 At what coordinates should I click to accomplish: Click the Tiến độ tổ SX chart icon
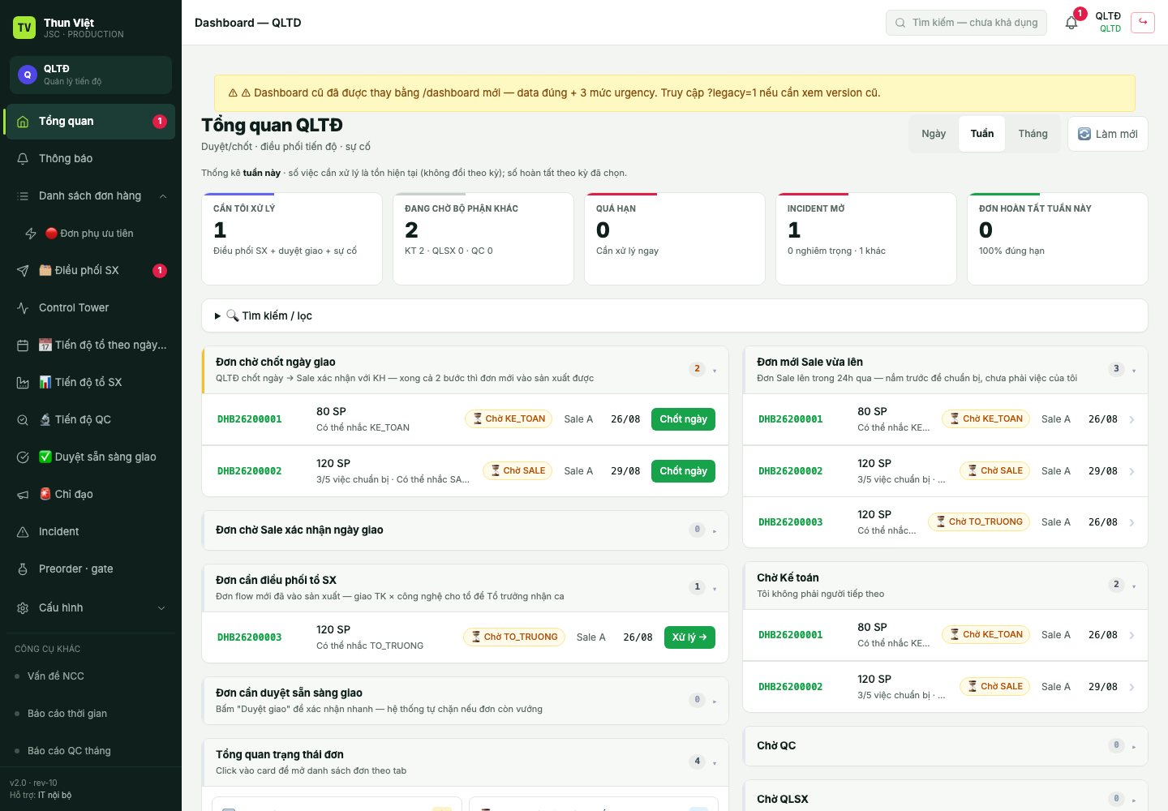click(x=23, y=383)
